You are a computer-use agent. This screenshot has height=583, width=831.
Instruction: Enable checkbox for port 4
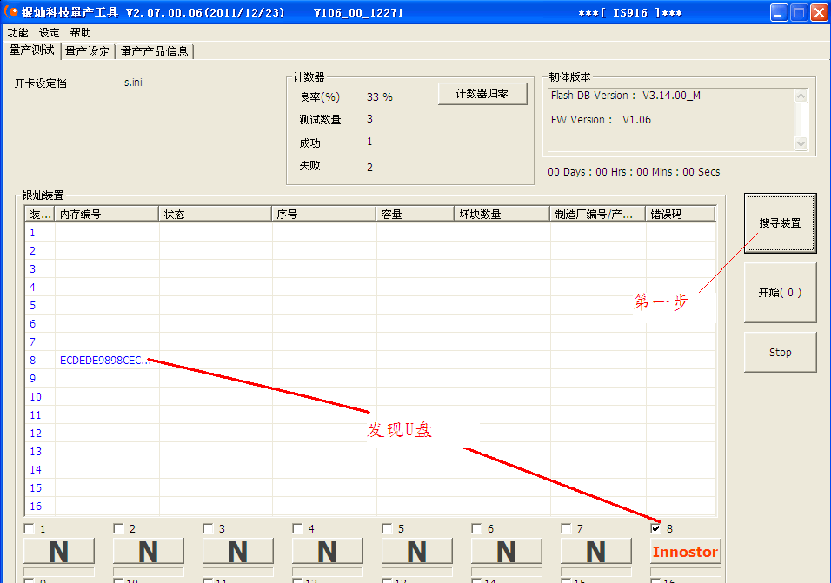point(298,528)
